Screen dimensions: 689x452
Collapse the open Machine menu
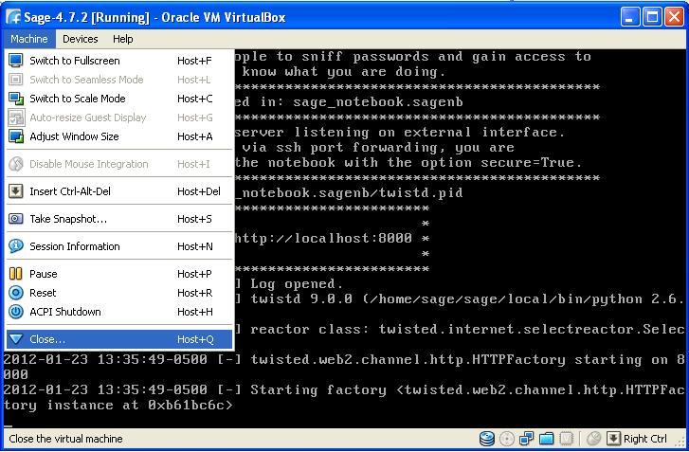click(x=28, y=39)
